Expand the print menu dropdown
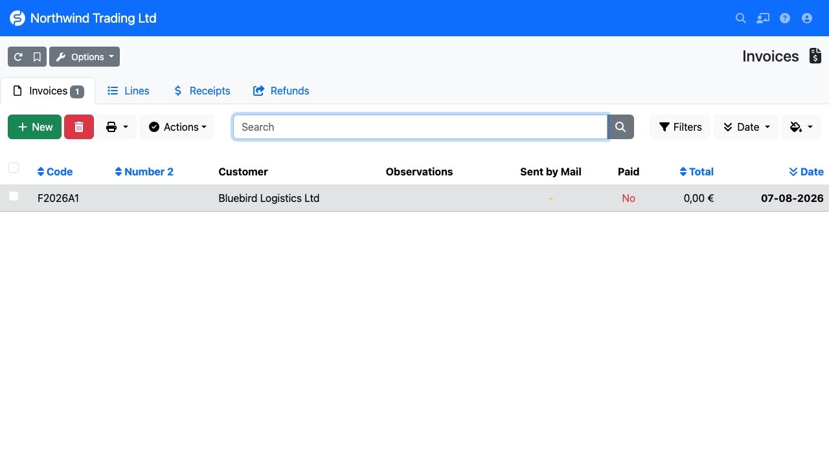The width and height of the screenshot is (829, 466). pos(117,127)
